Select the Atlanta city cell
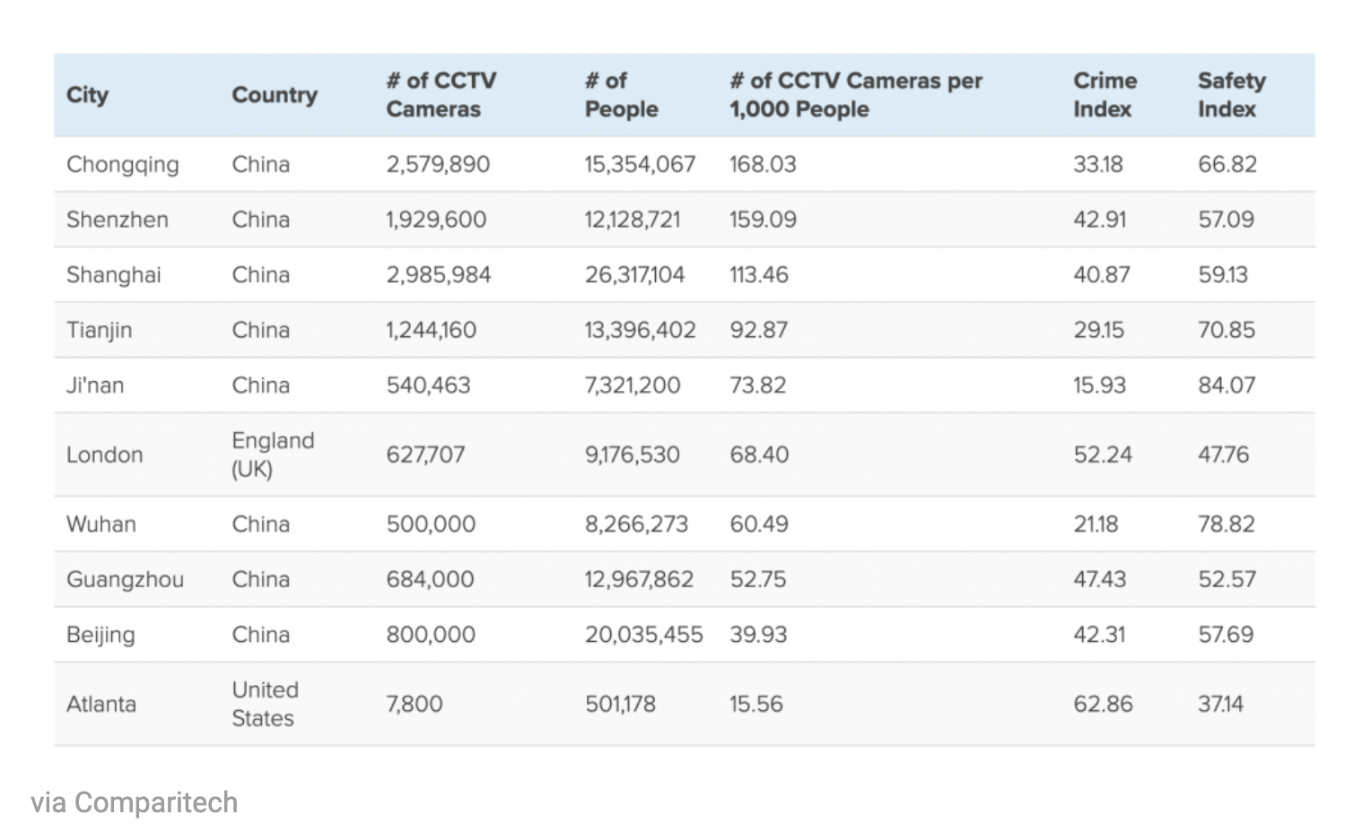The height and width of the screenshot is (832, 1362). pyautogui.click(x=101, y=704)
